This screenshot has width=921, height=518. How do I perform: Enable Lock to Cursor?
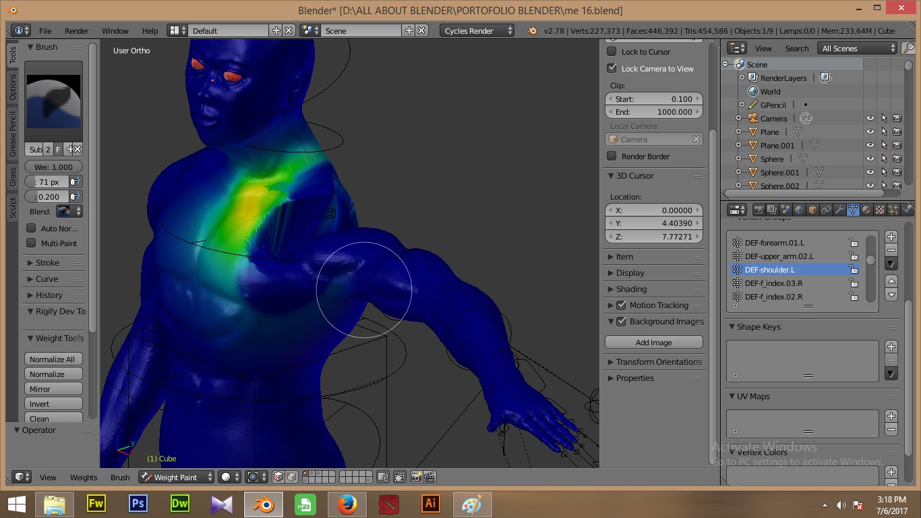pyautogui.click(x=612, y=51)
